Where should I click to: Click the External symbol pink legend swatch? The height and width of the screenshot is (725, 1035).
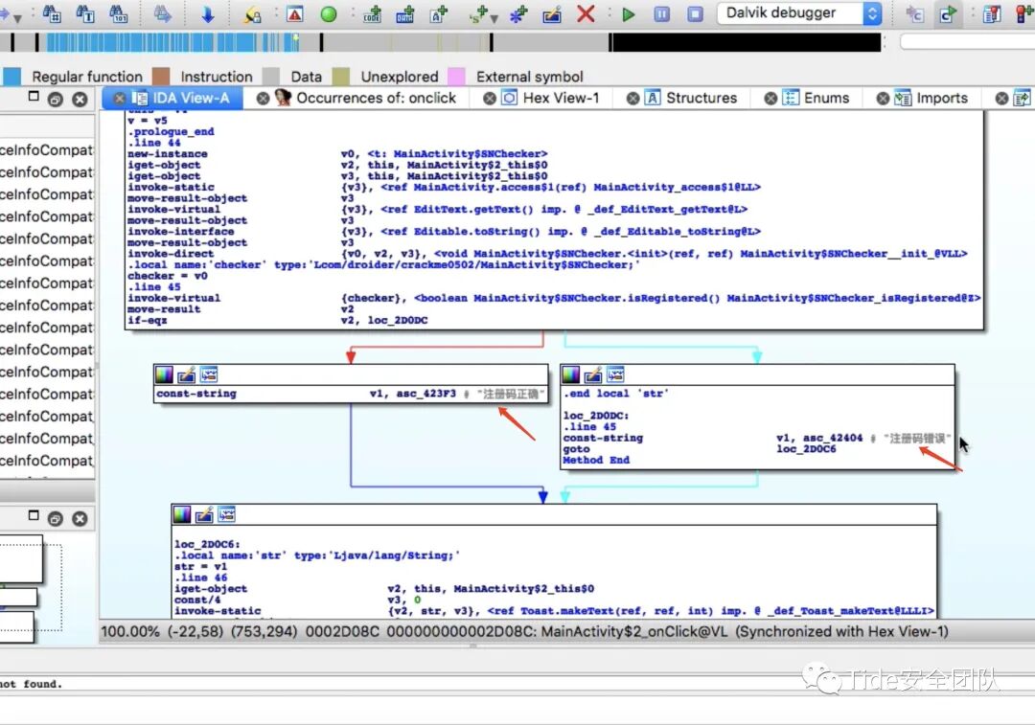[456, 77]
